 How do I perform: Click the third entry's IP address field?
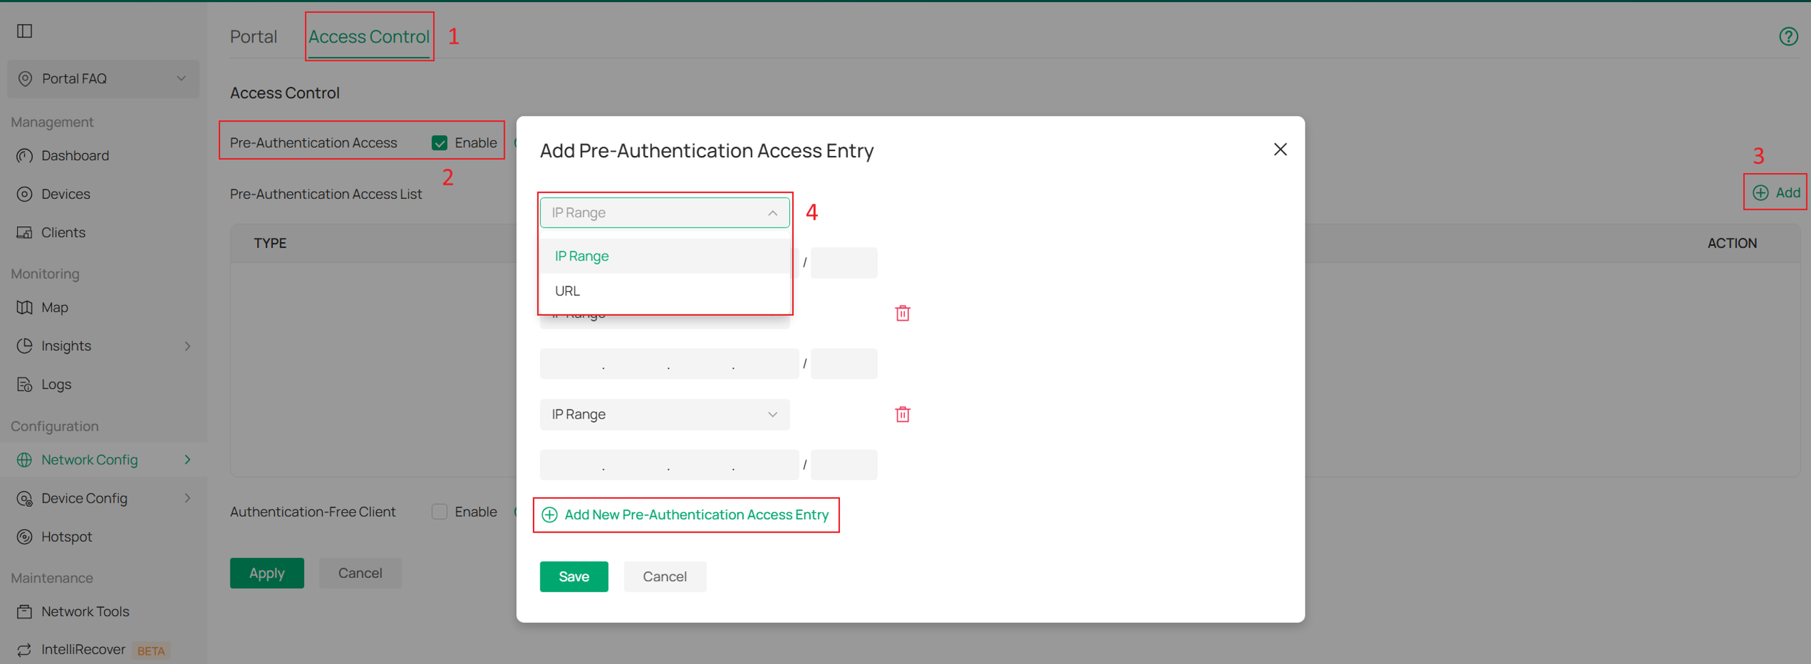(670, 465)
